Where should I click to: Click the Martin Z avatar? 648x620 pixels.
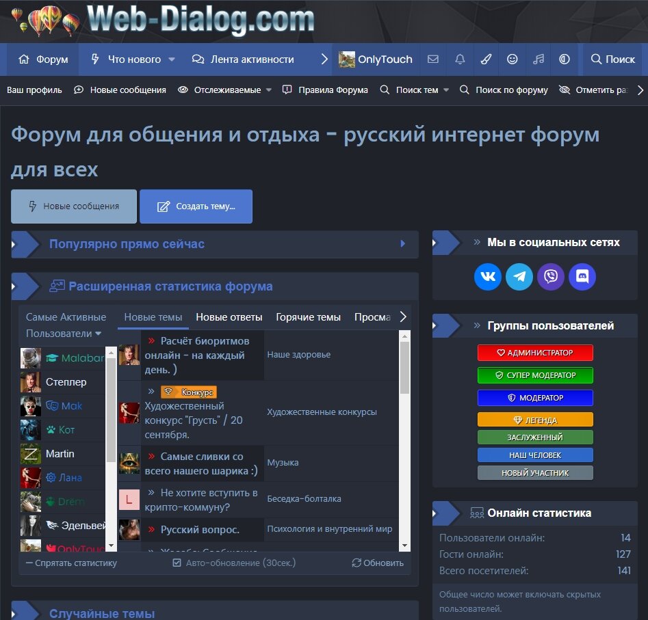click(x=31, y=454)
